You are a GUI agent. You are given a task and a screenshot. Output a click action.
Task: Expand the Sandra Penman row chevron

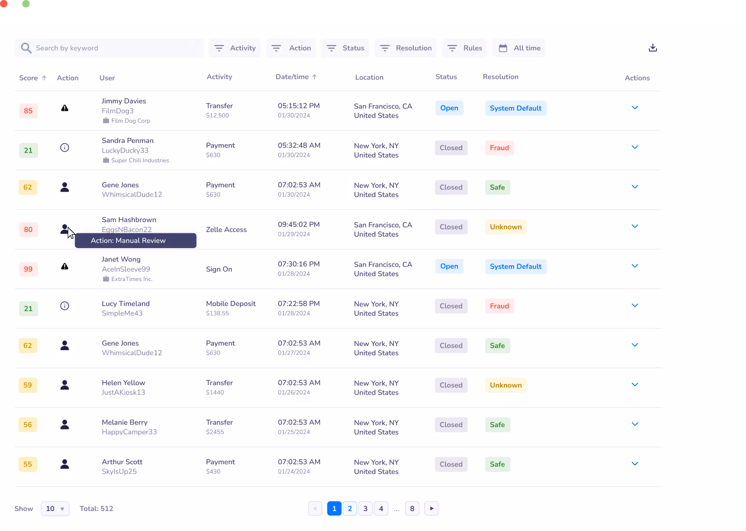click(635, 147)
